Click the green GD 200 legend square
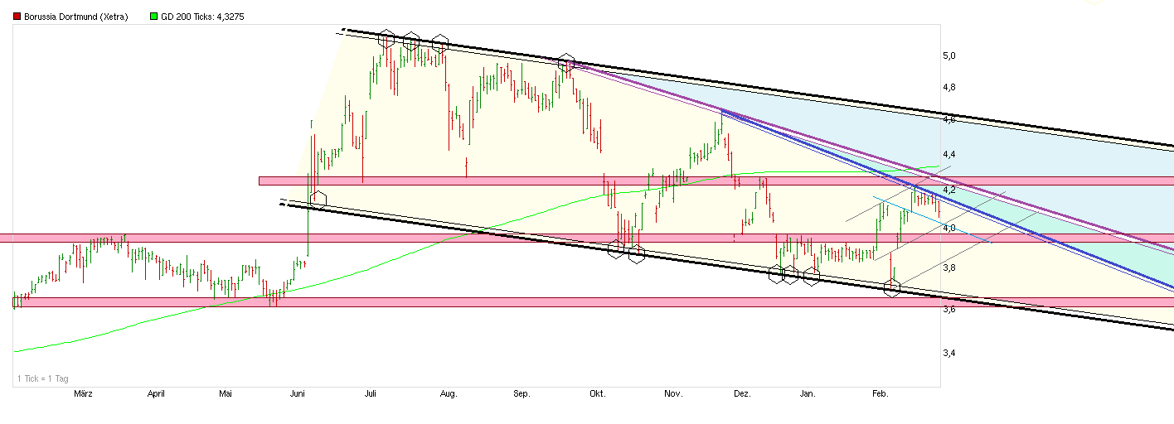 point(154,17)
